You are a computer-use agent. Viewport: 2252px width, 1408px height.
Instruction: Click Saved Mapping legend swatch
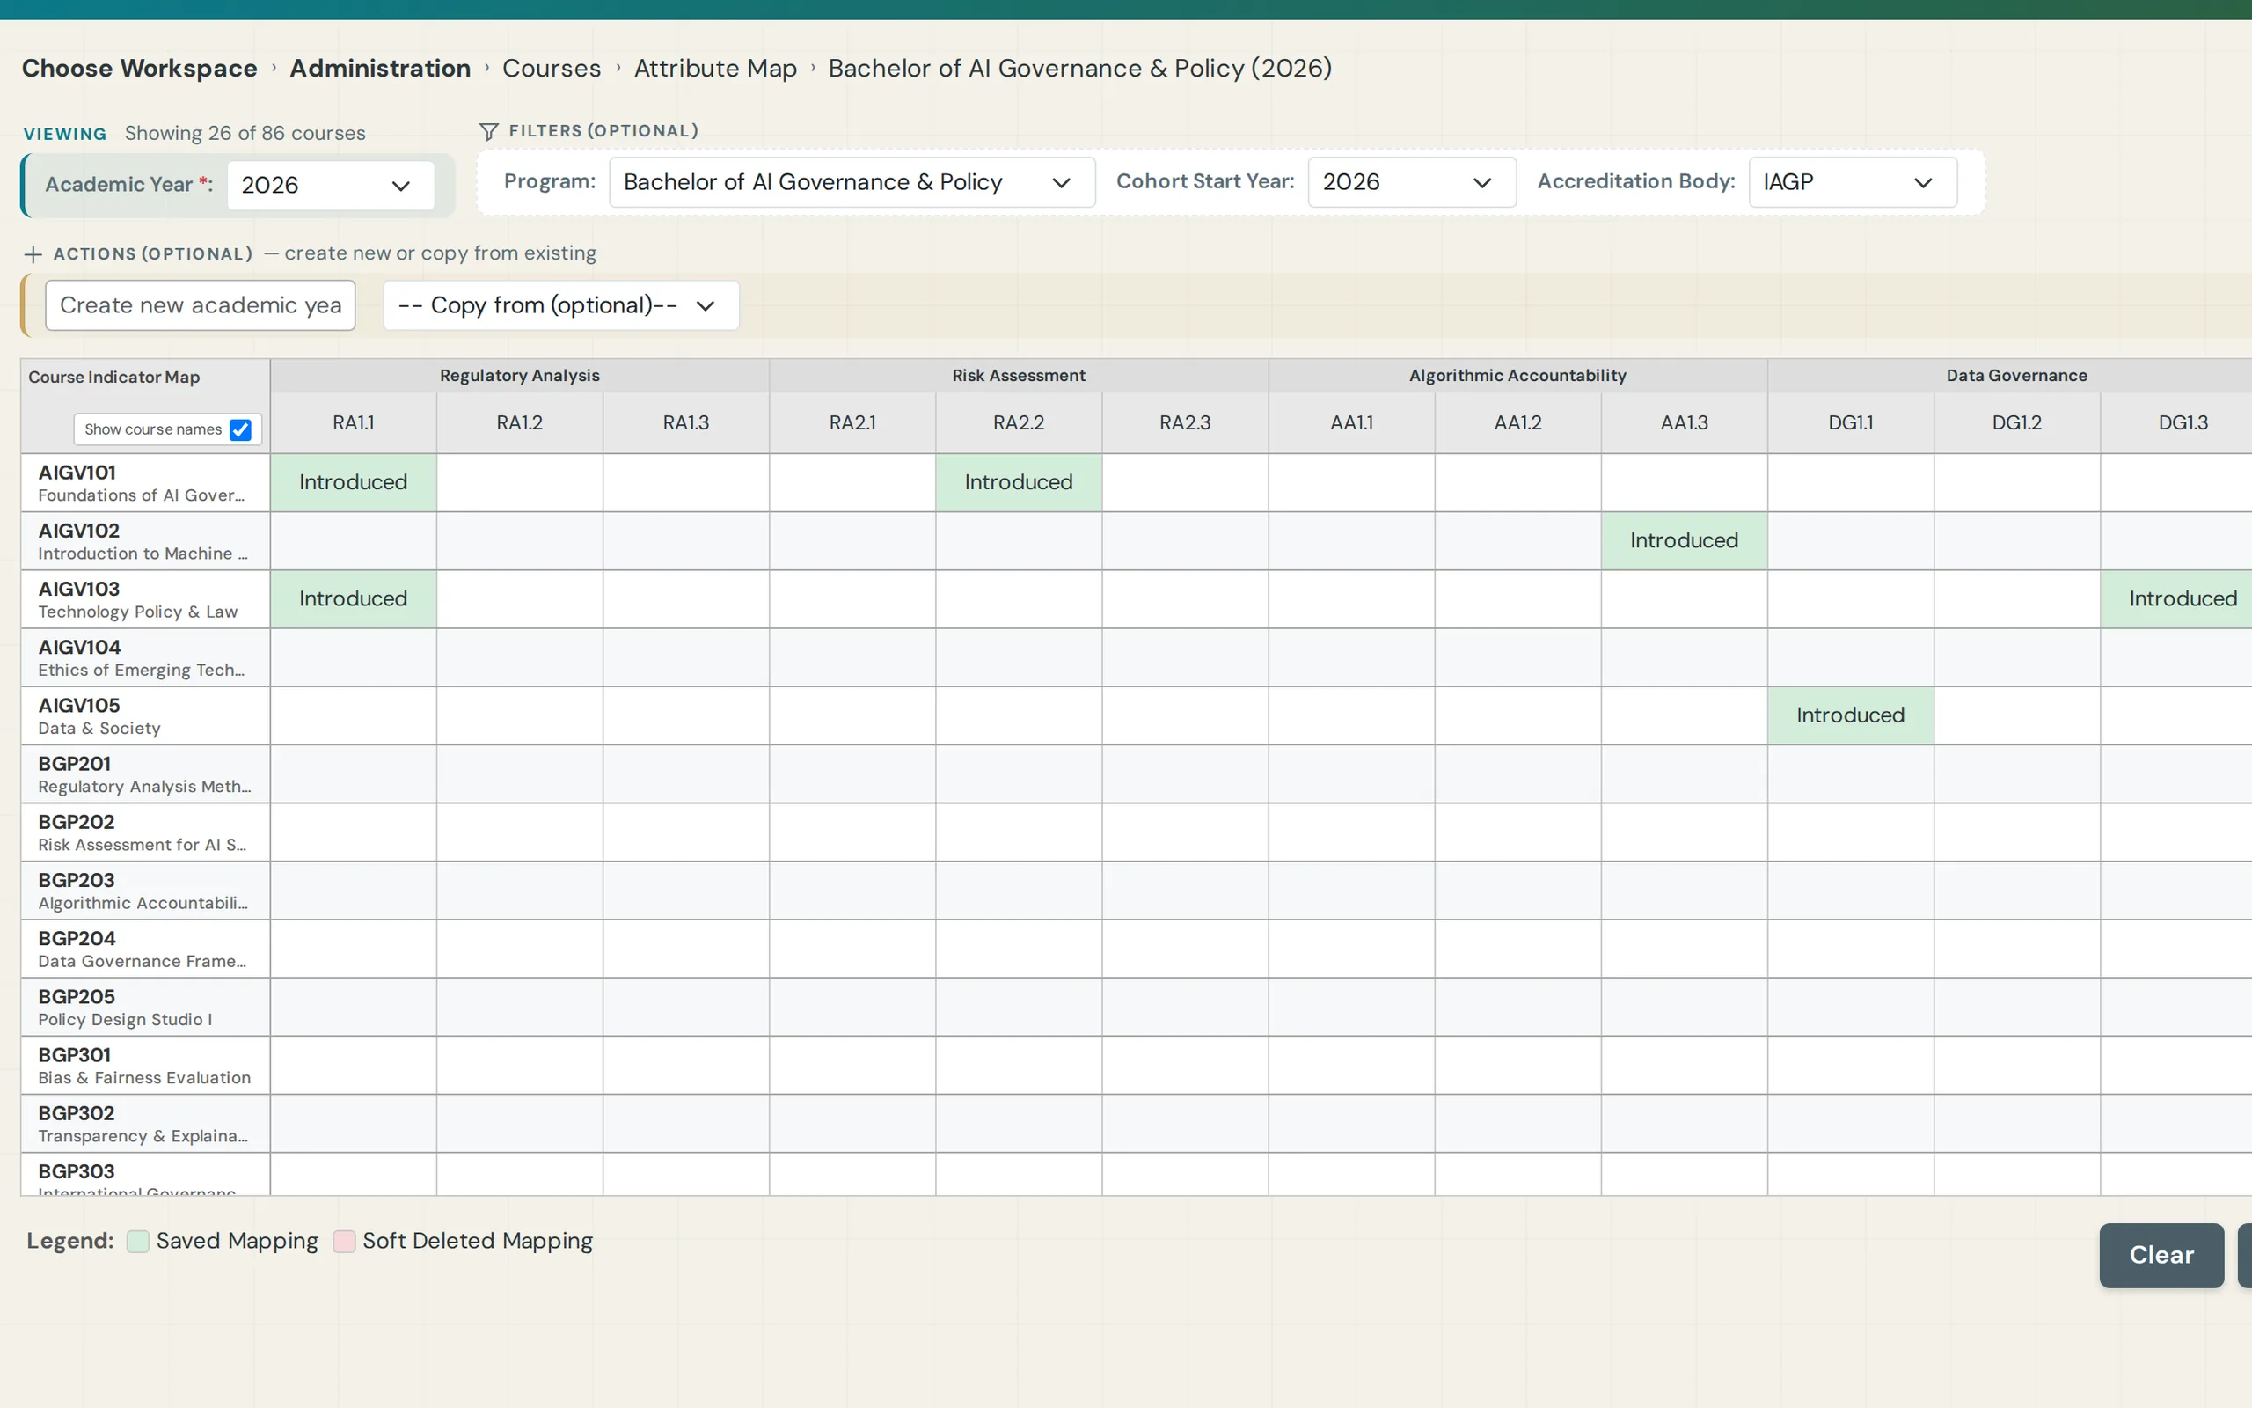tap(138, 1242)
